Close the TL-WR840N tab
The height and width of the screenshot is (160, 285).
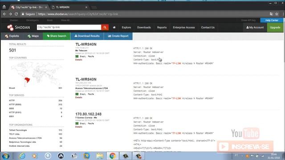pyautogui.click(x=86, y=7)
